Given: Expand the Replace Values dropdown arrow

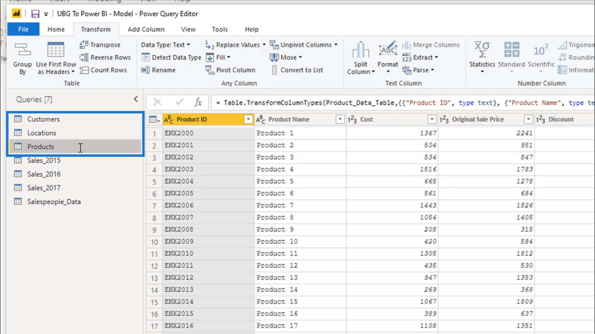Looking at the screenshot, I should point(264,45).
